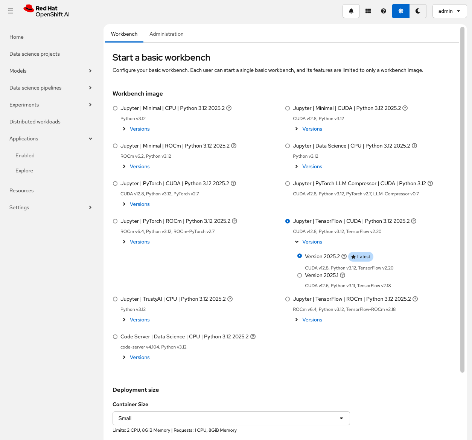Show help for Jupyter Data Science CPU image

coord(414,146)
